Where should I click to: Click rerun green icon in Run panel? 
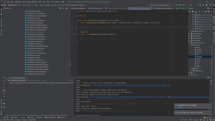[4, 81]
